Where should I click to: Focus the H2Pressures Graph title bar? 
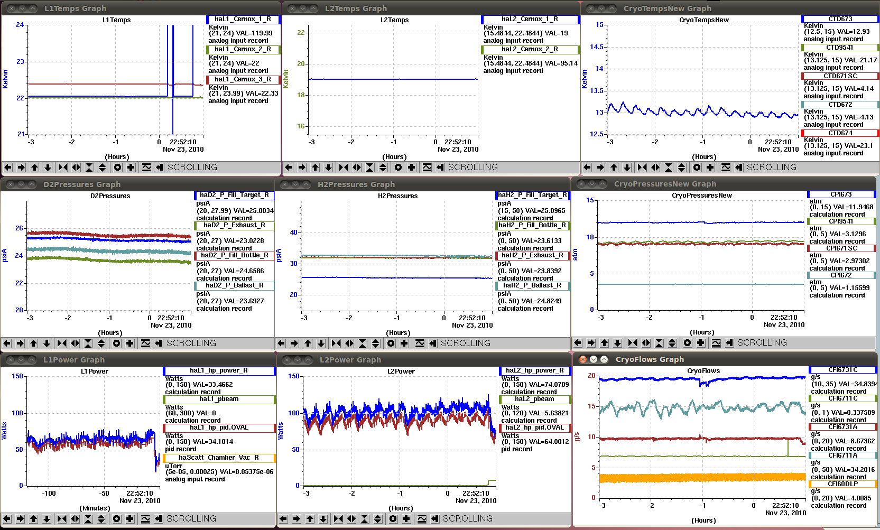tap(423, 184)
